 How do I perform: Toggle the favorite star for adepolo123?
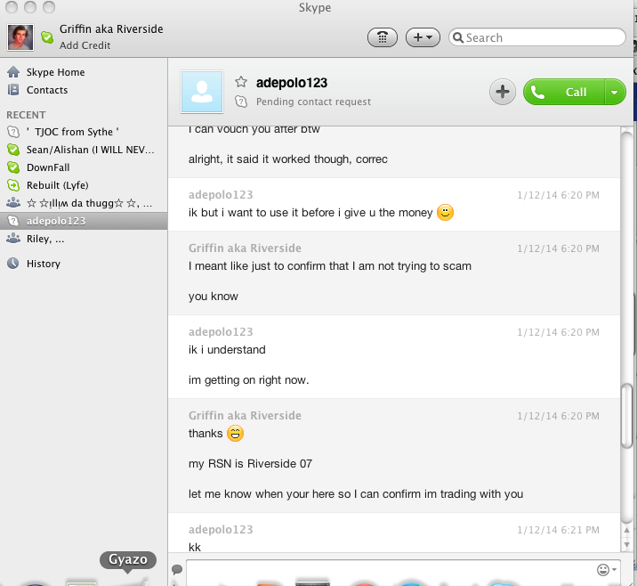point(241,82)
